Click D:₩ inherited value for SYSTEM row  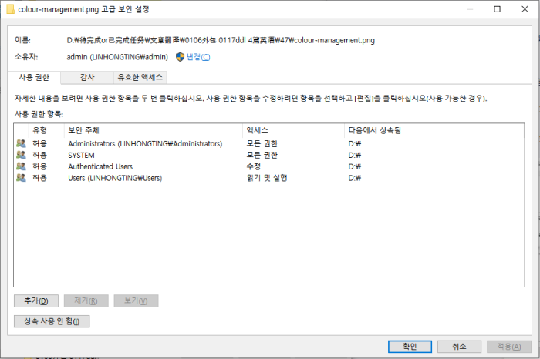[355, 155]
